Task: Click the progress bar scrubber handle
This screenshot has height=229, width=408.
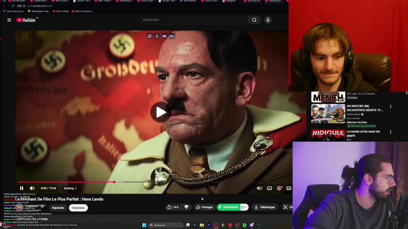Action: tap(114, 182)
